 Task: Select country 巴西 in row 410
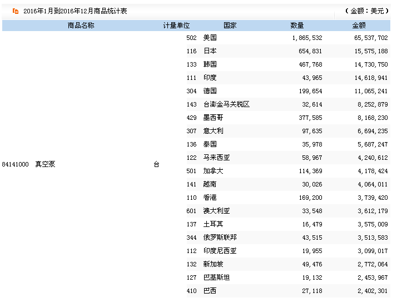[210, 290]
